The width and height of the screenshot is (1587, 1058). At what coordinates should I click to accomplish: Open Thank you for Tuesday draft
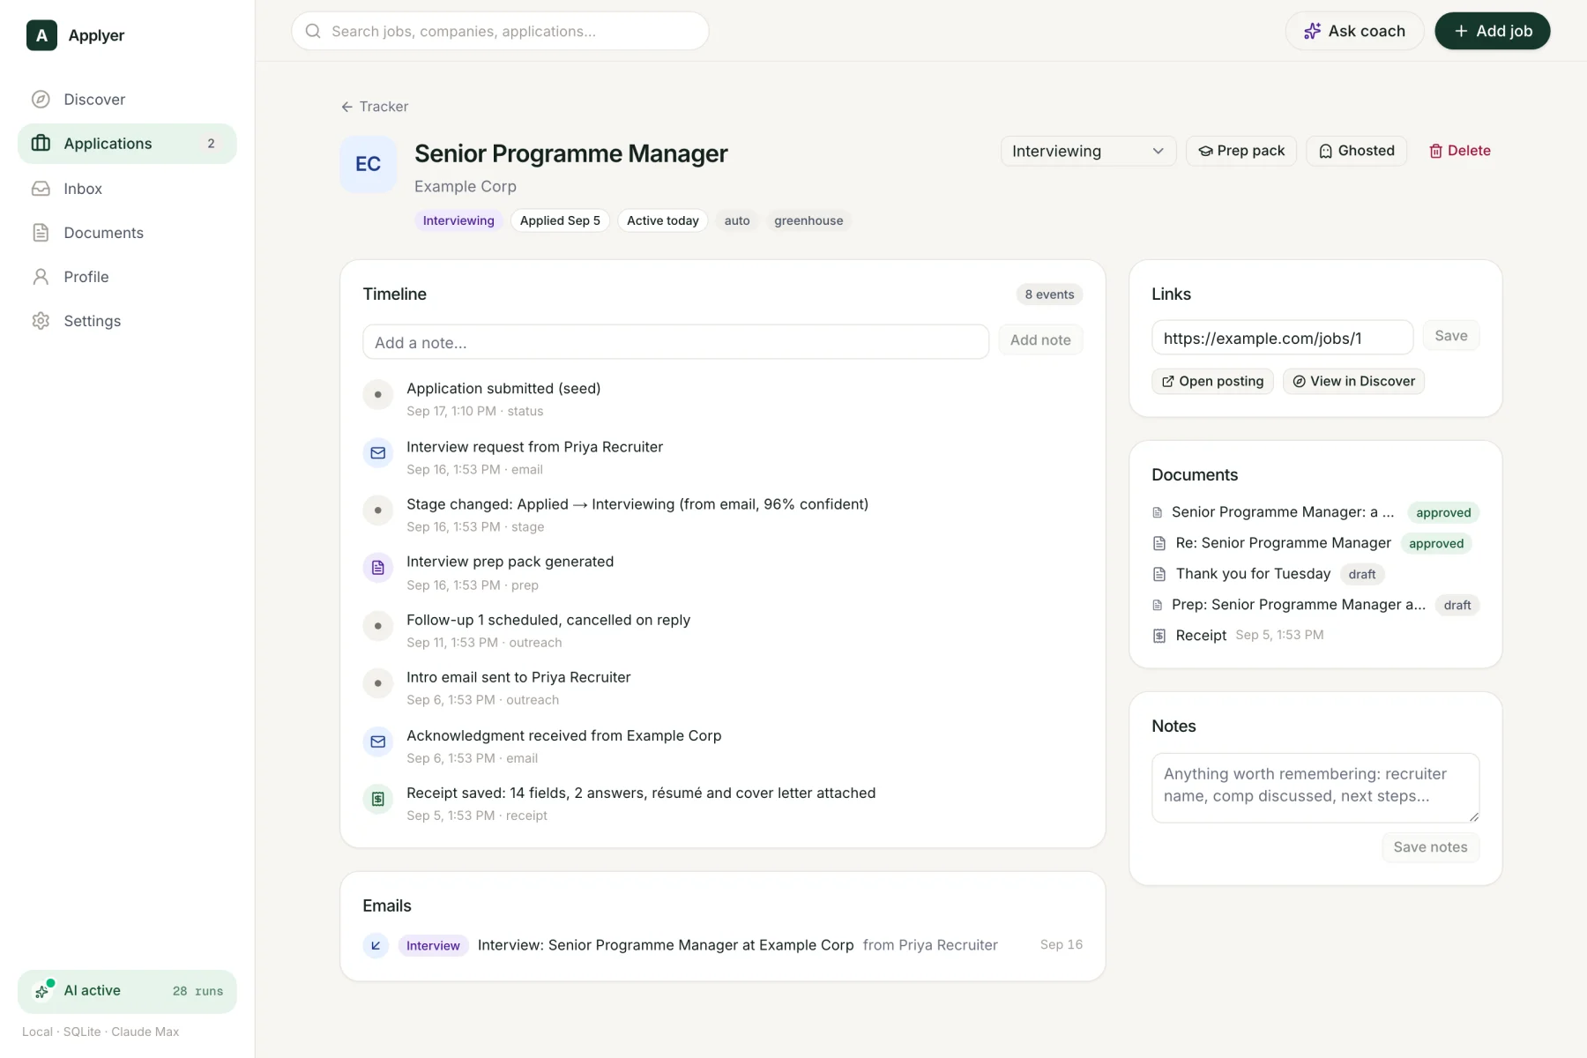[x=1253, y=574]
